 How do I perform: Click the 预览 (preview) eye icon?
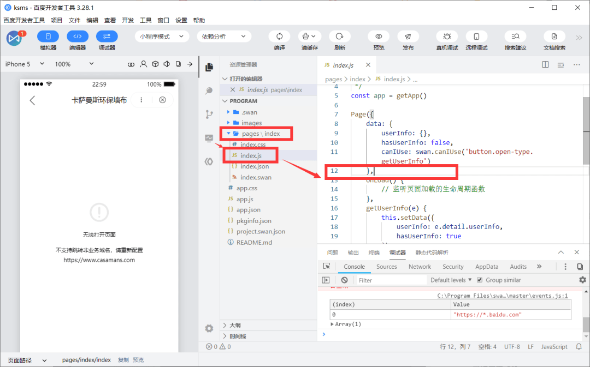pyautogui.click(x=379, y=37)
